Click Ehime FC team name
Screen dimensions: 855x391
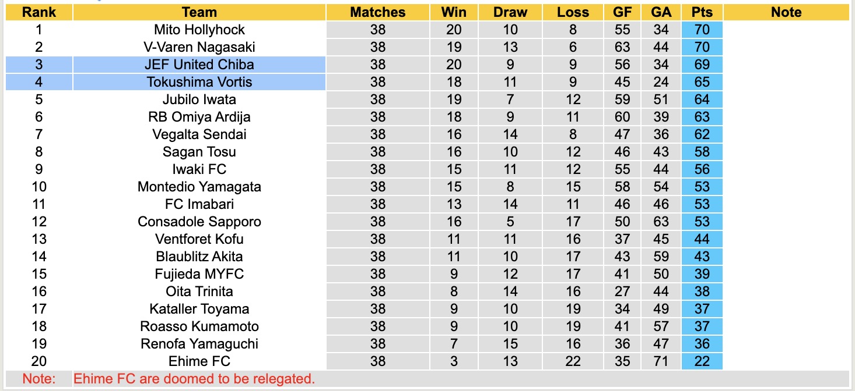tap(199, 361)
